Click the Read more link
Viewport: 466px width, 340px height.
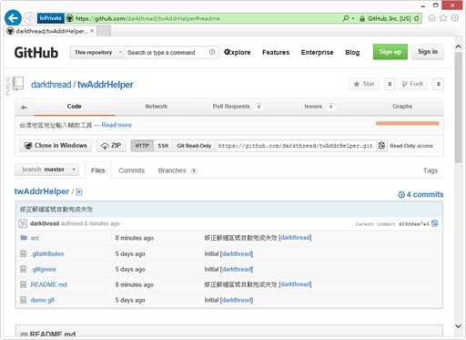click(x=116, y=125)
